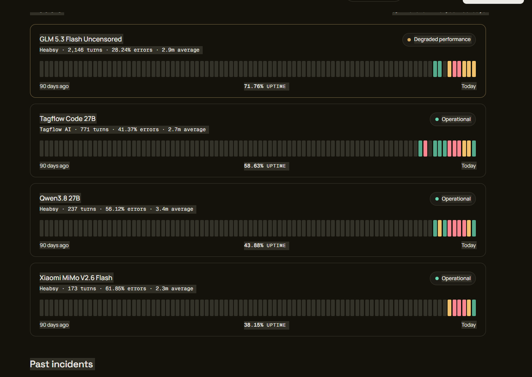Click the Operational badge for Qwen3.8 27B
The image size is (532, 377).
coord(453,199)
